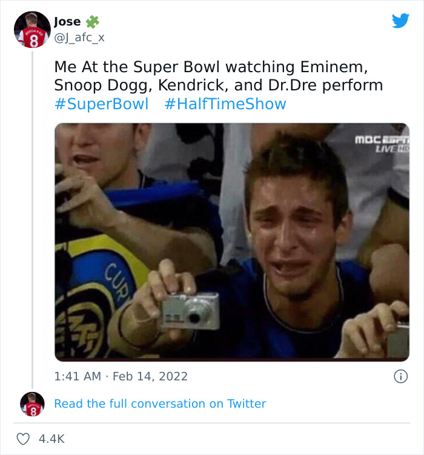Click the green puzzle piece emoji
This screenshot has width=424, height=455.
92,22
